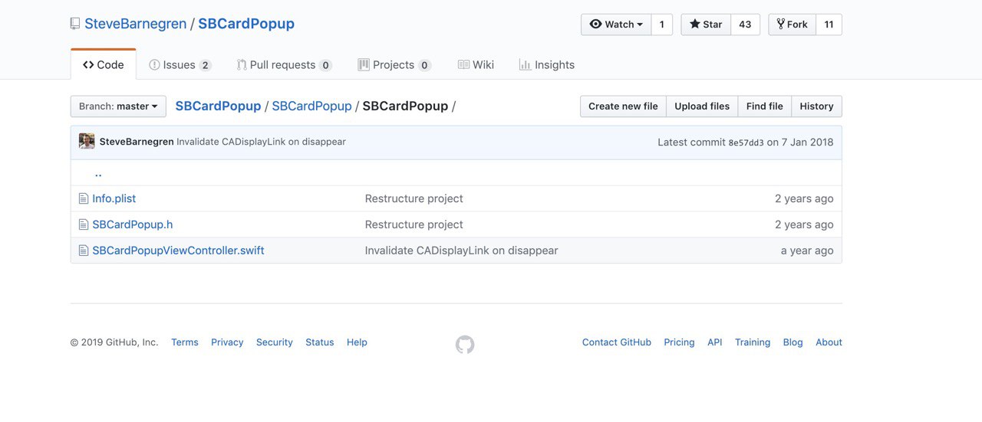Click file icon beside SBCardPopupViewController.swift
The height and width of the screenshot is (422, 982).
[84, 251]
